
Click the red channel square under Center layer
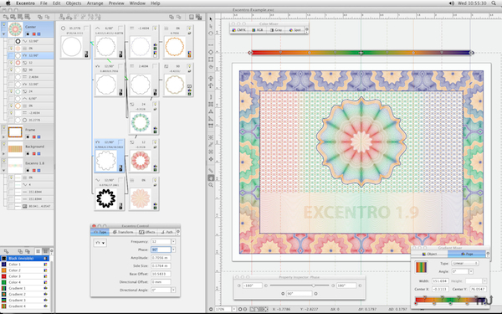click(33, 34)
